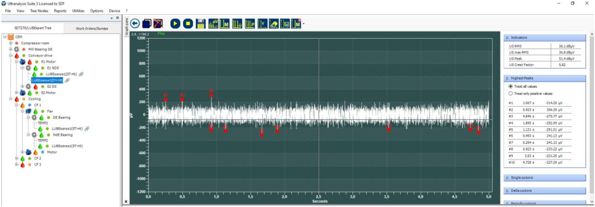Viewport: 595px width, 207px height.
Task: Click the stacked windows icon
Action: [147, 23]
